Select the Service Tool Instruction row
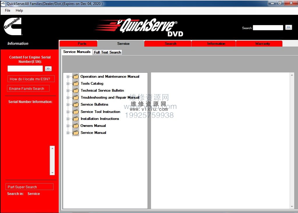 coord(100,112)
